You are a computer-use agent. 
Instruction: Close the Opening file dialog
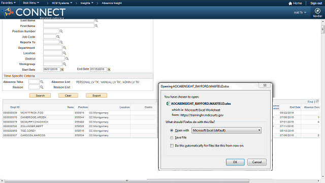[265, 85]
